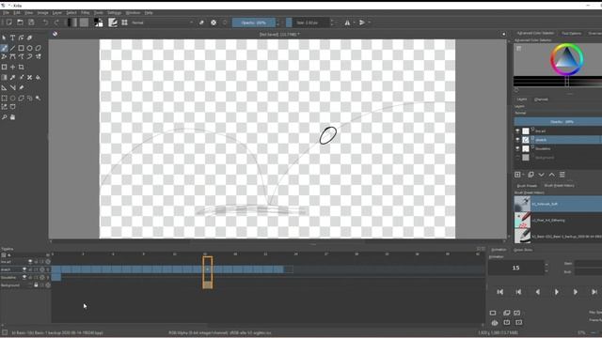
Task: Click the Undo arrow in toolbar
Action: point(45,23)
